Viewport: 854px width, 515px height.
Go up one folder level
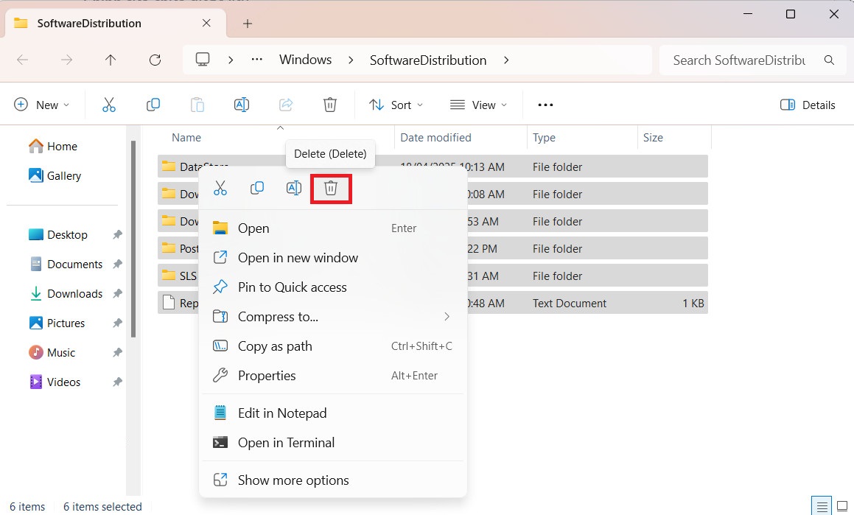111,60
